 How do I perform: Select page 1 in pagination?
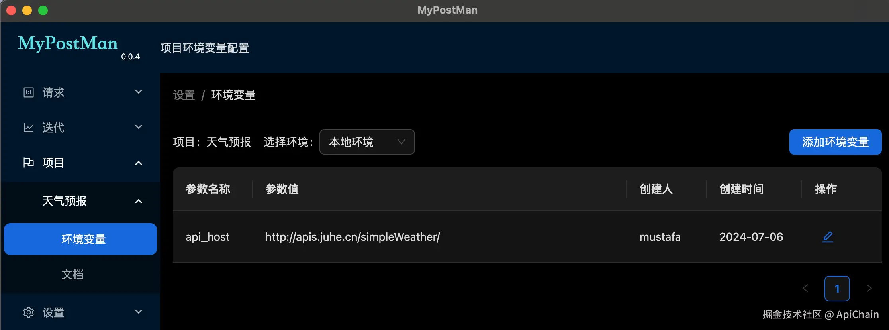tap(837, 289)
